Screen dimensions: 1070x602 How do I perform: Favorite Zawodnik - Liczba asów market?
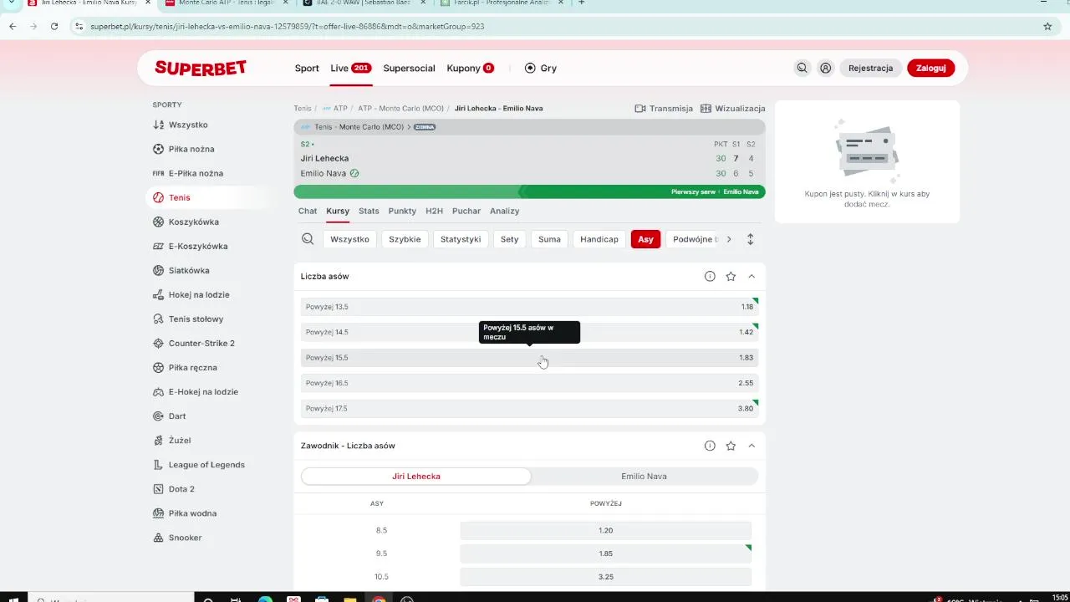731,446
